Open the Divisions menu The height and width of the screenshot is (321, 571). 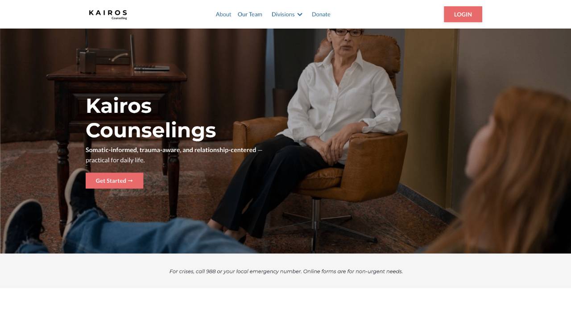click(283, 14)
